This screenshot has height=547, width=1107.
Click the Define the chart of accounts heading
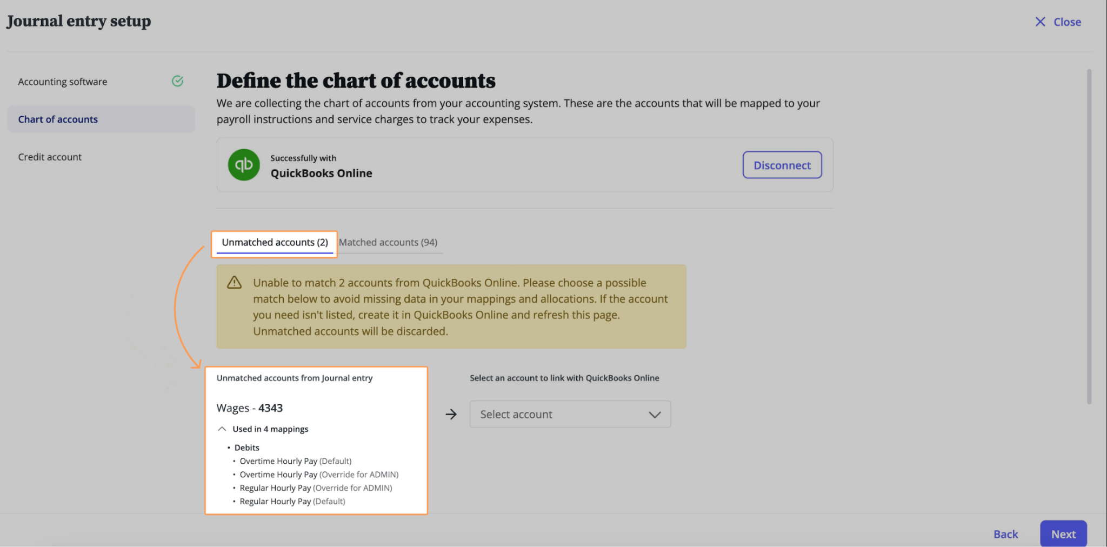click(356, 81)
